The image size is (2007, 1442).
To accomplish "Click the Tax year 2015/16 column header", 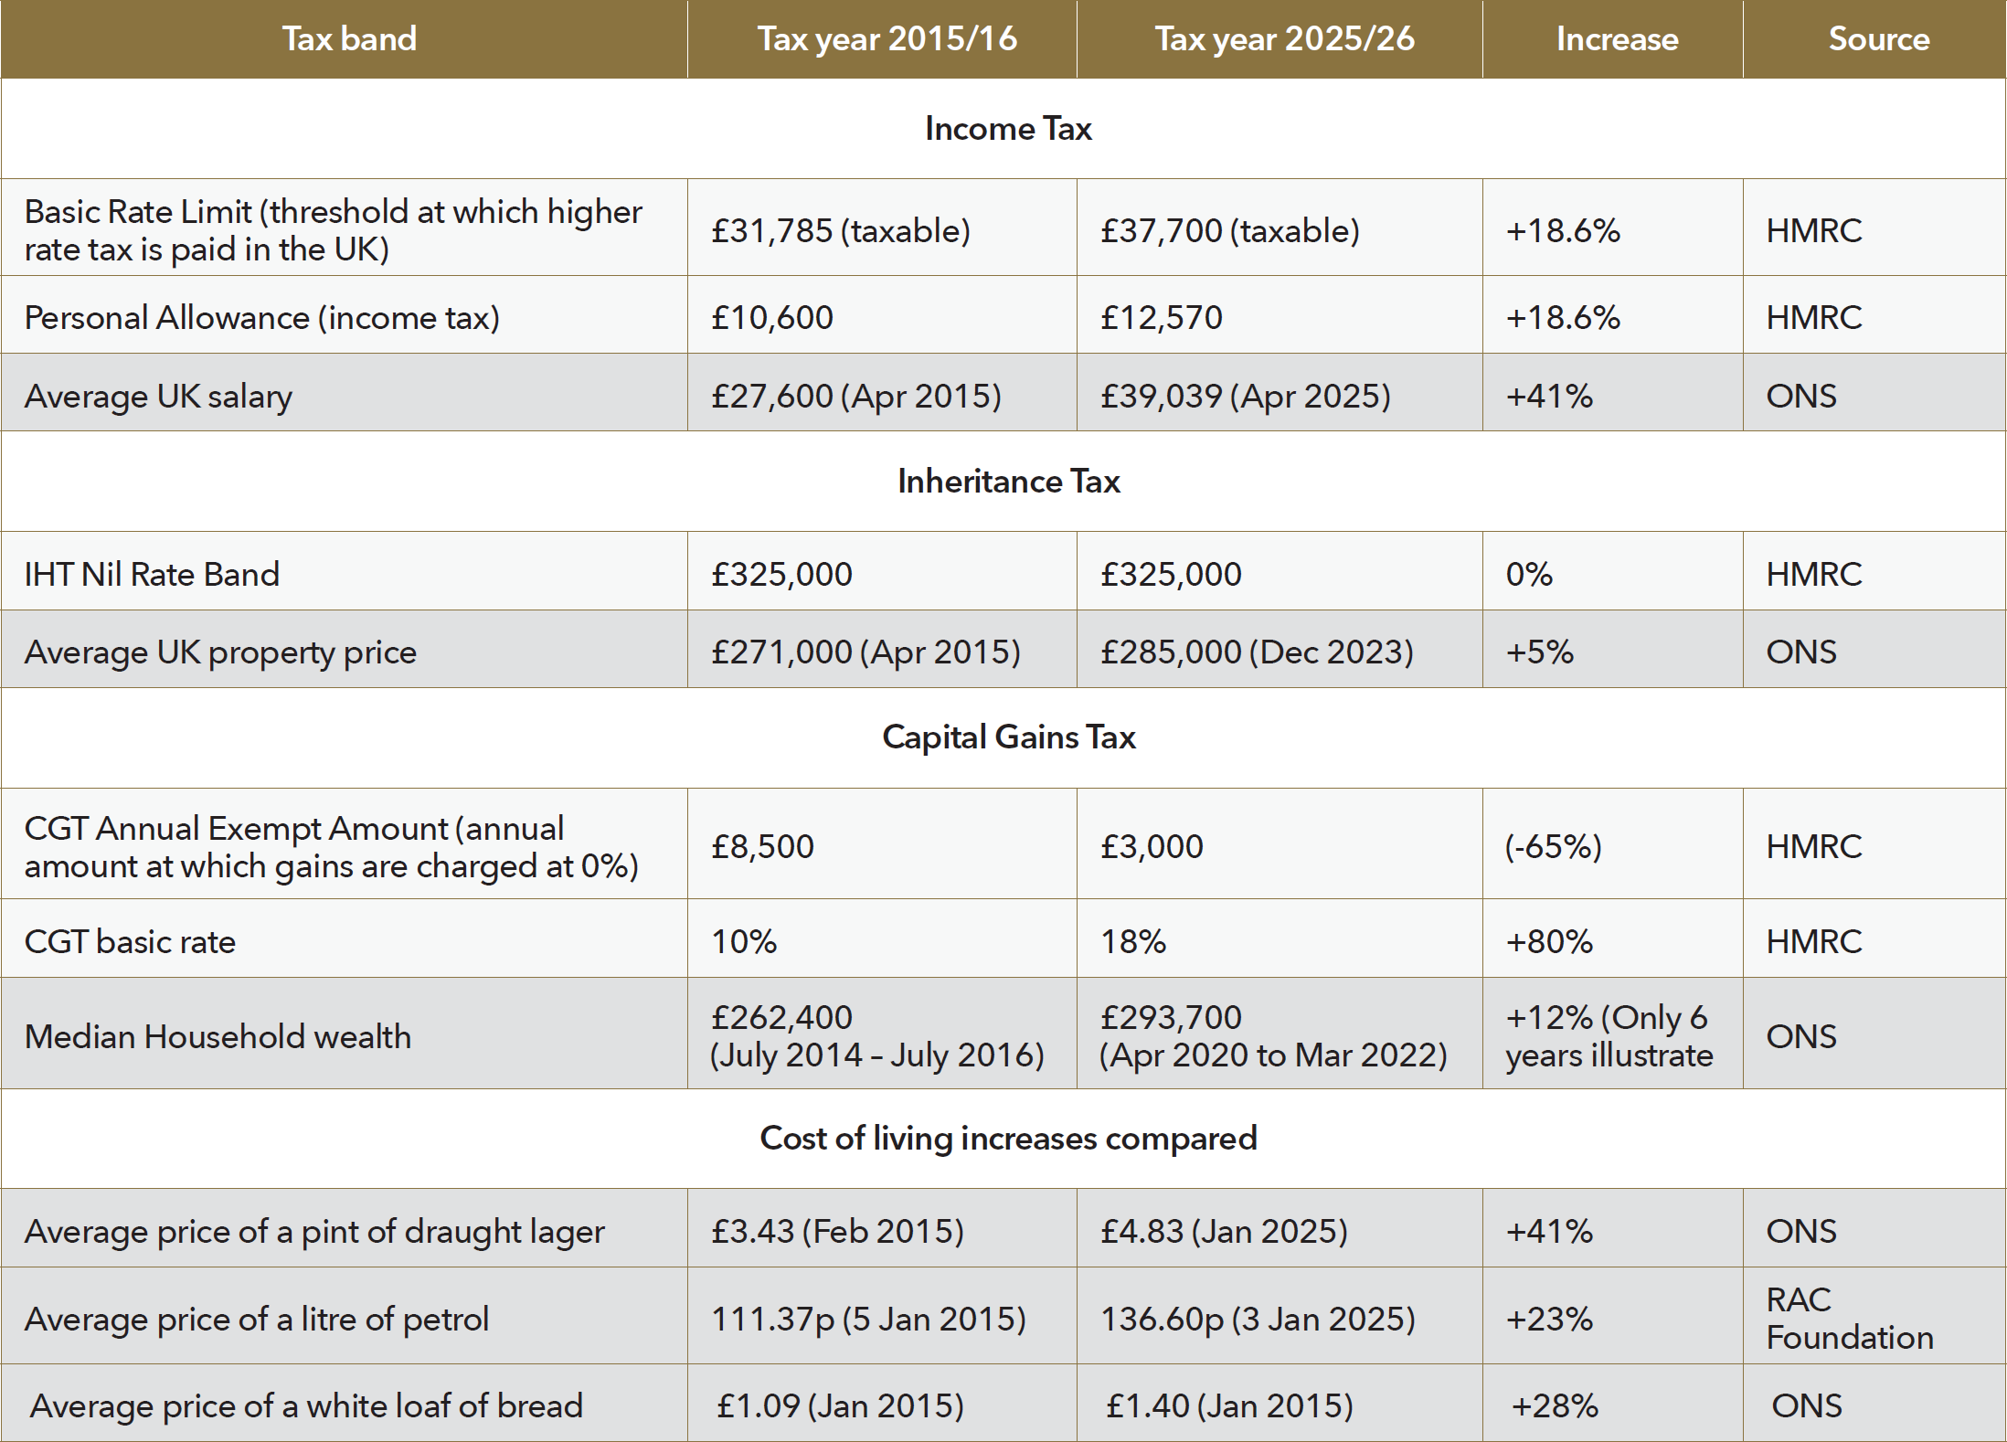I will coord(887,39).
